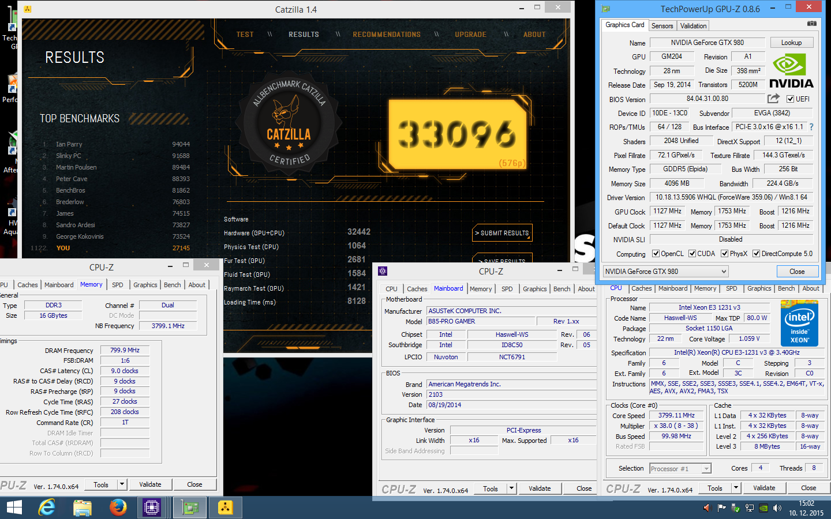Open the TEST section in Catzilla
The width and height of the screenshot is (831, 519).
point(245,35)
